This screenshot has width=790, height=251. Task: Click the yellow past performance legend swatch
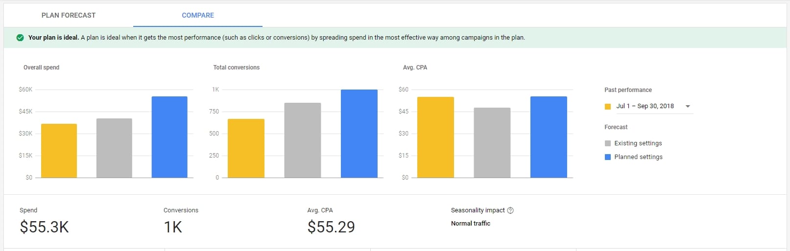point(608,107)
